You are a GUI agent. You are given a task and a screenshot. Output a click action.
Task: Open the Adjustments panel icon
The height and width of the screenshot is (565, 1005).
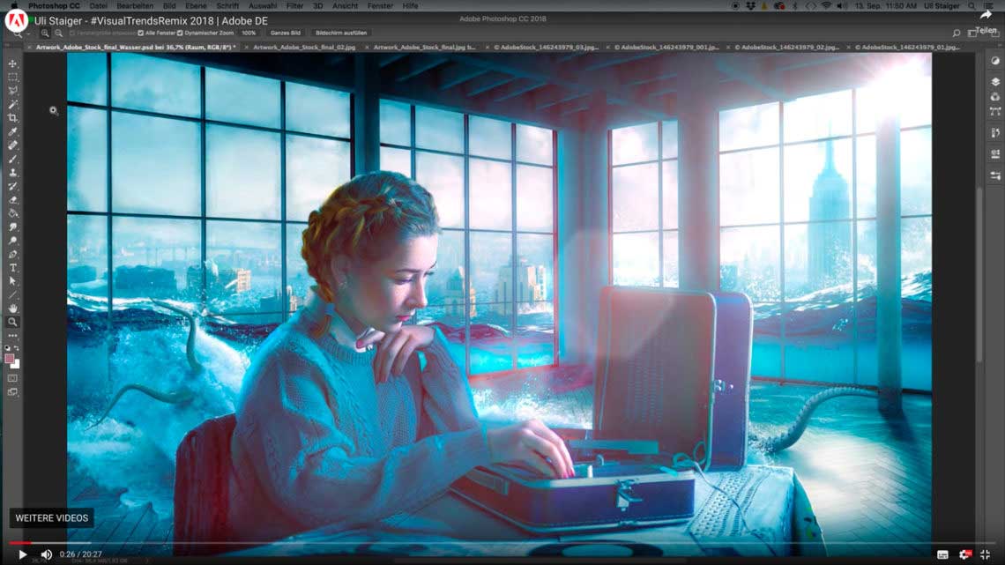point(995,61)
